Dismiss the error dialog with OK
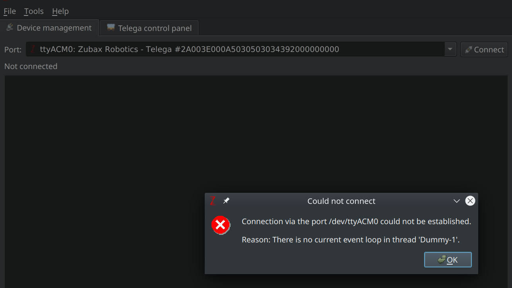This screenshot has width=512, height=288. tap(448, 259)
